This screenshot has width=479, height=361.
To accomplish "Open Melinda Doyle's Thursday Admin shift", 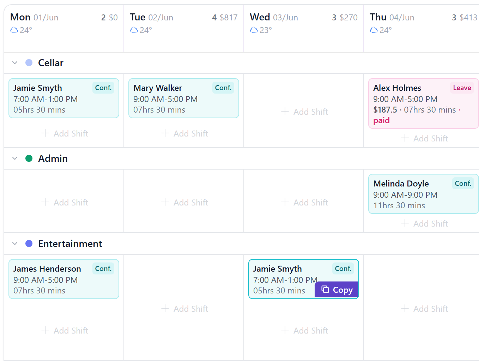I will [x=424, y=194].
